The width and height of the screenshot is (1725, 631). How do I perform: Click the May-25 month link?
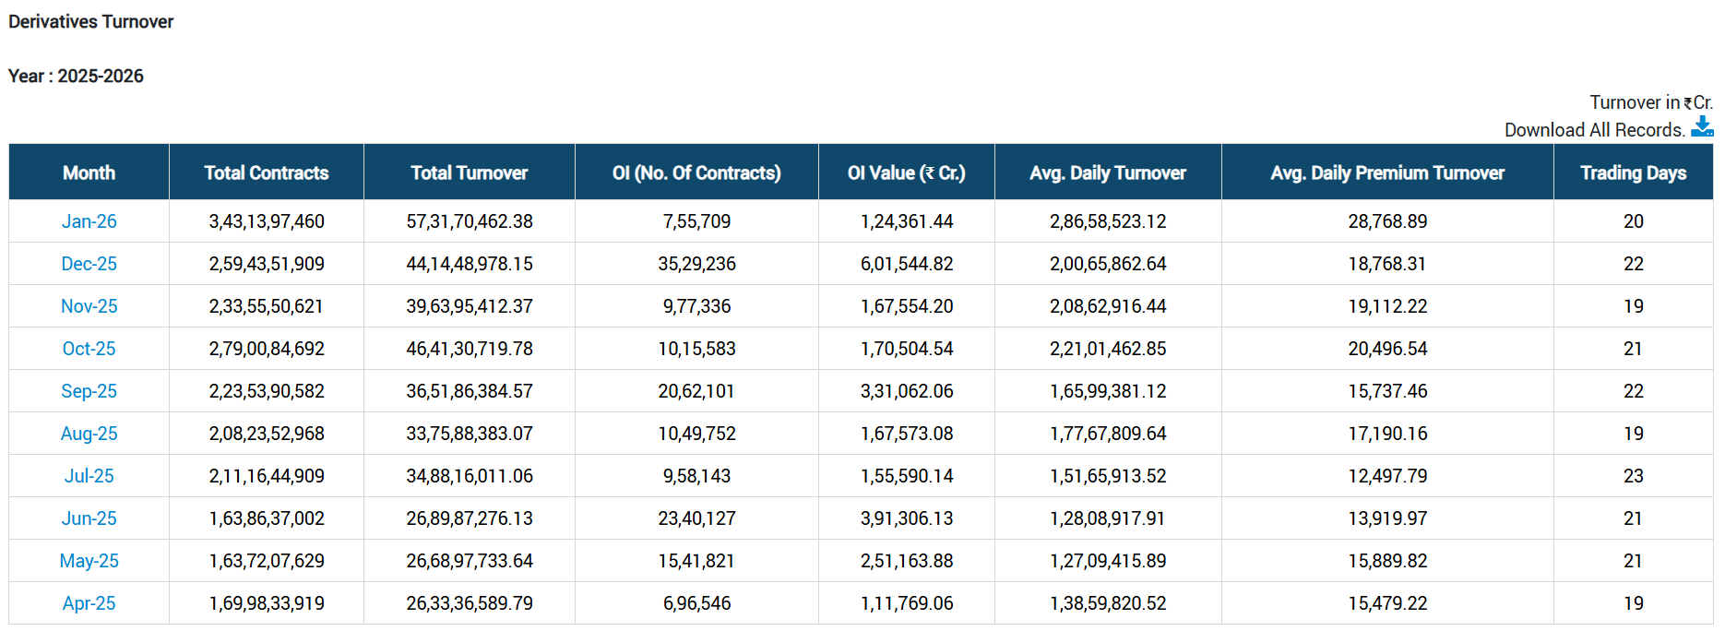click(89, 561)
